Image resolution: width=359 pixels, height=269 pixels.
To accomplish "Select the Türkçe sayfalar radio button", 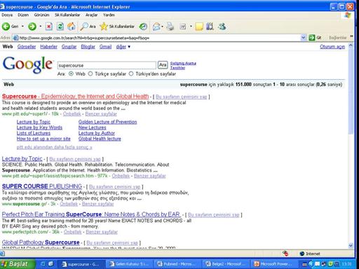I will coord(90,74).
